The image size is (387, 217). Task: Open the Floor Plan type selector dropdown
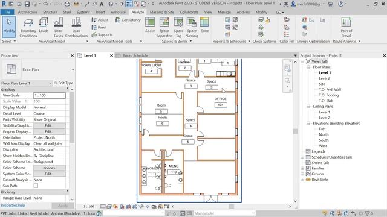(73, 69)
